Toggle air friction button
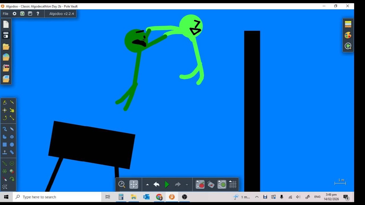Image resolution: width=365 pixels, height=205 pixels. pos(222,184)
